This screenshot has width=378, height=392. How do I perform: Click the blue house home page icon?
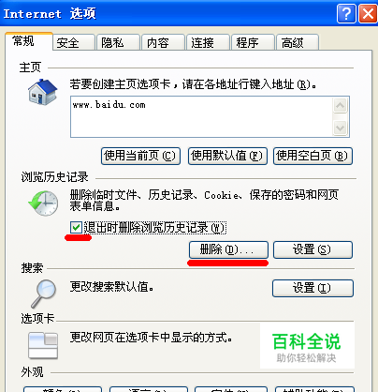[x=43, y=92]
